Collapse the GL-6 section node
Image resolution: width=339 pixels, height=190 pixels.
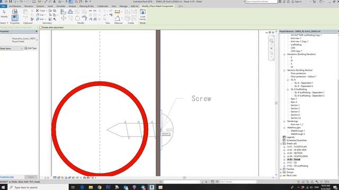tap(288, 80)
